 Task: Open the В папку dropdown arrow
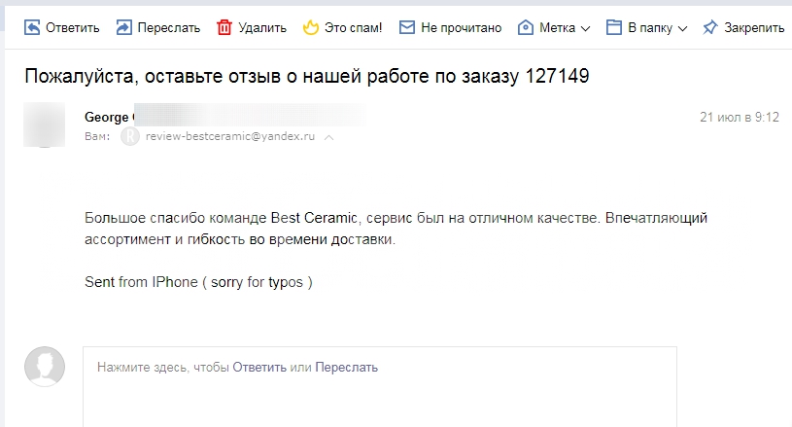[x=682, y=29]
